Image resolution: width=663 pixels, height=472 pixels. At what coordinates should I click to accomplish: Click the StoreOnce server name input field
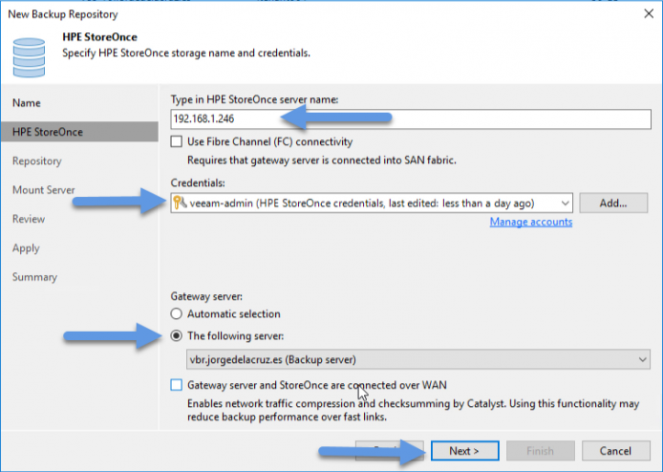411,118
